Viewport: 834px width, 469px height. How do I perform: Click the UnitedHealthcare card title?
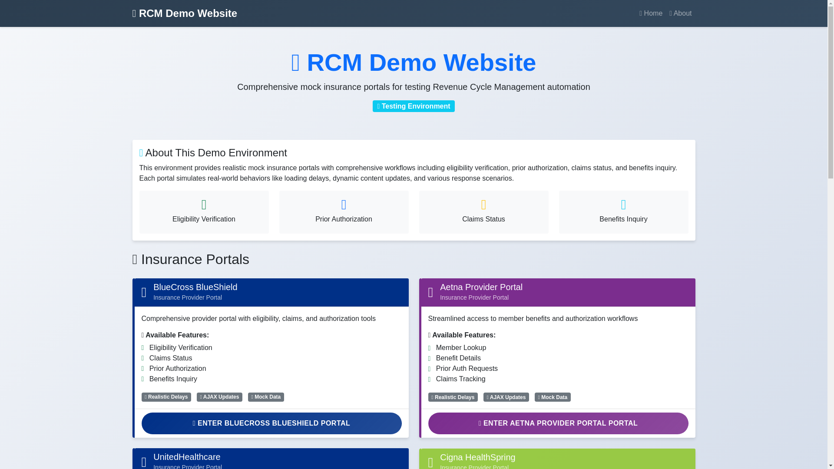(187, 457)
